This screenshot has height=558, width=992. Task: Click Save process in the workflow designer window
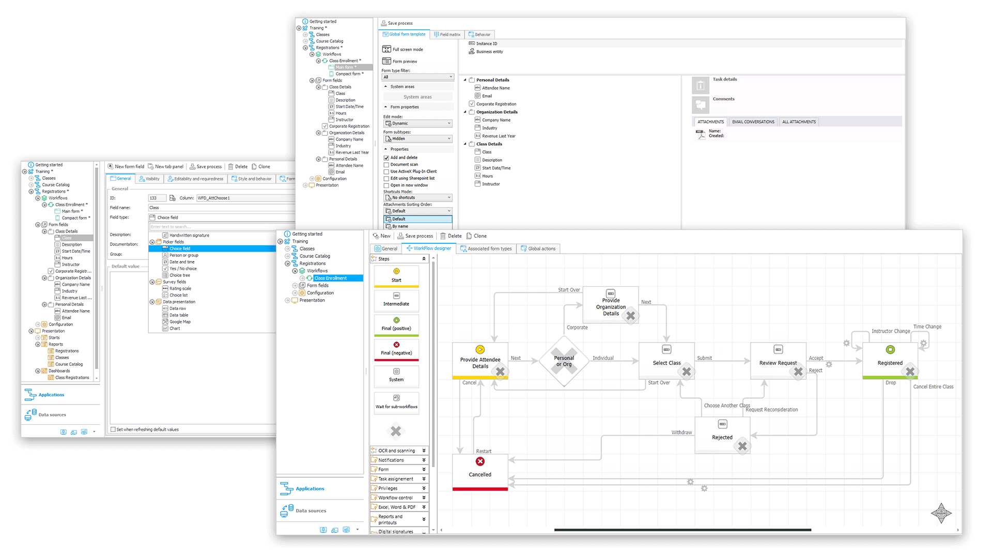(x=415, y=236)
